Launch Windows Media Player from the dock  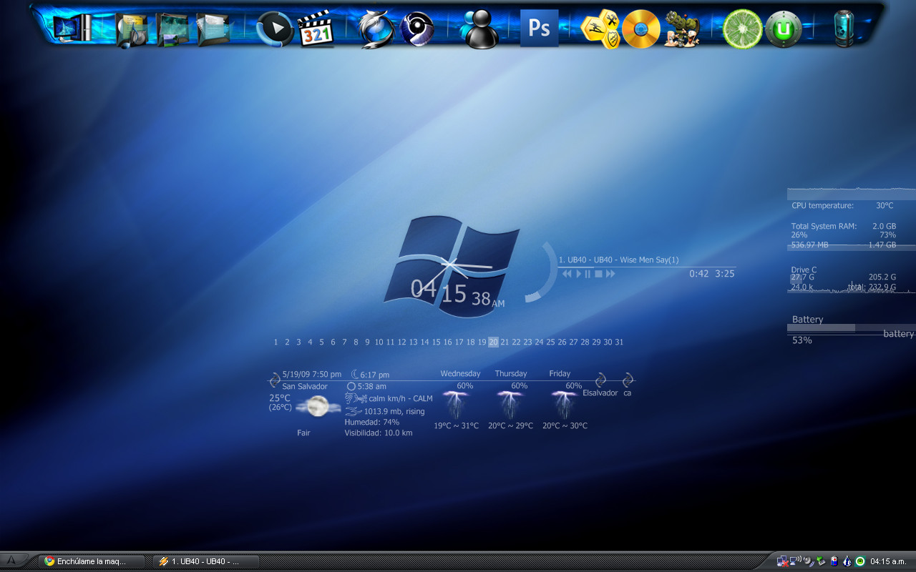275,29
